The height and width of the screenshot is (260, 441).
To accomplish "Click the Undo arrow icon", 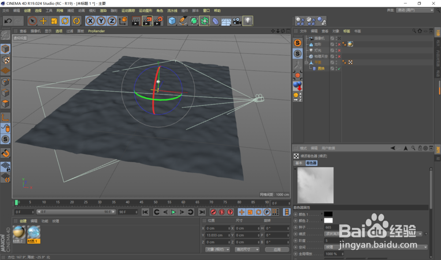I will pos(8,21).
